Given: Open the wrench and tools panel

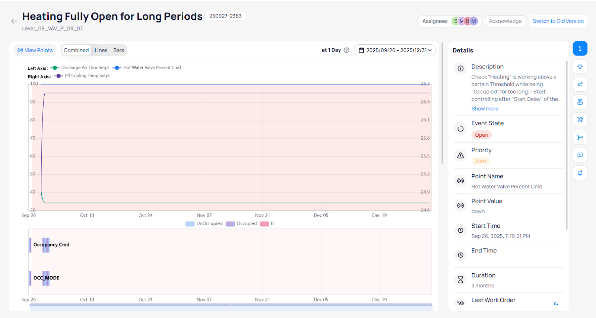Looking at the screenshot, I should tap(580, 120).
